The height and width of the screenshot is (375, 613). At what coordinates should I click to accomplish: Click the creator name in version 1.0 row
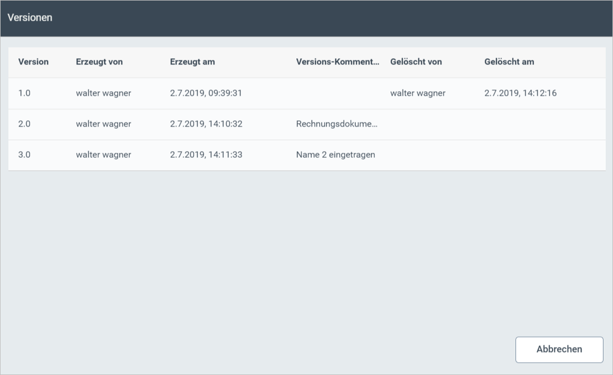click(103, 93)
